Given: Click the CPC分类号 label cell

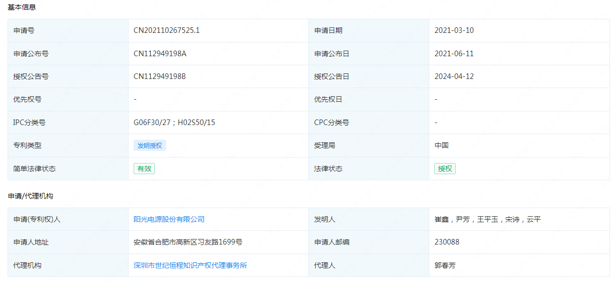Looking at the screenshot, I should pyautogui.click(x=369, y=123).
